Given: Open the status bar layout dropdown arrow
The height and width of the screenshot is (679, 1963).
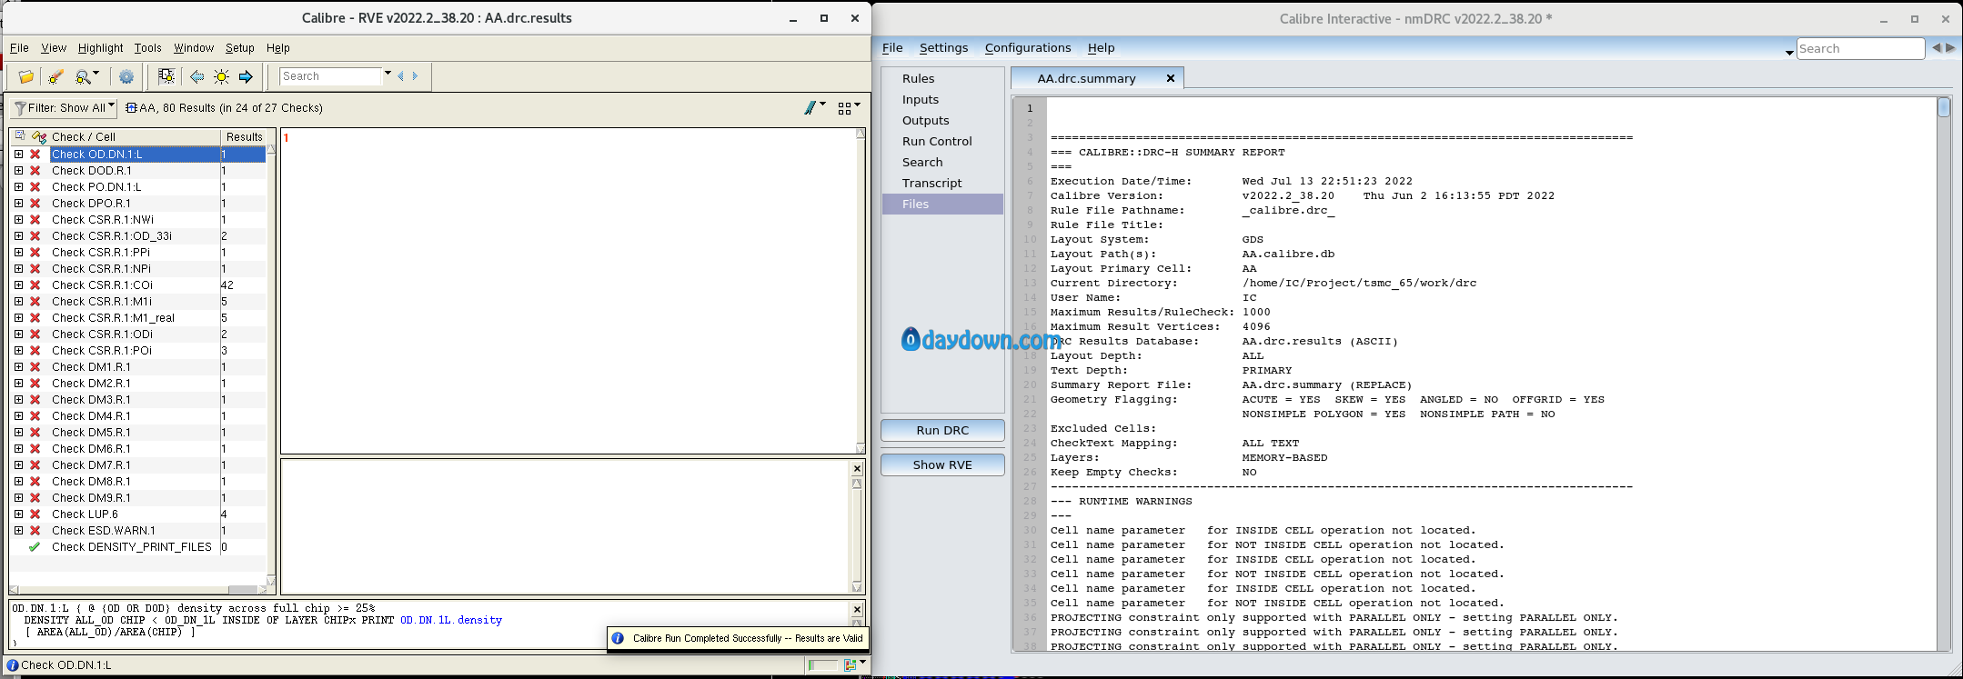Looking at the screenshot, I should pyautogui.click(x=862, y=664).
